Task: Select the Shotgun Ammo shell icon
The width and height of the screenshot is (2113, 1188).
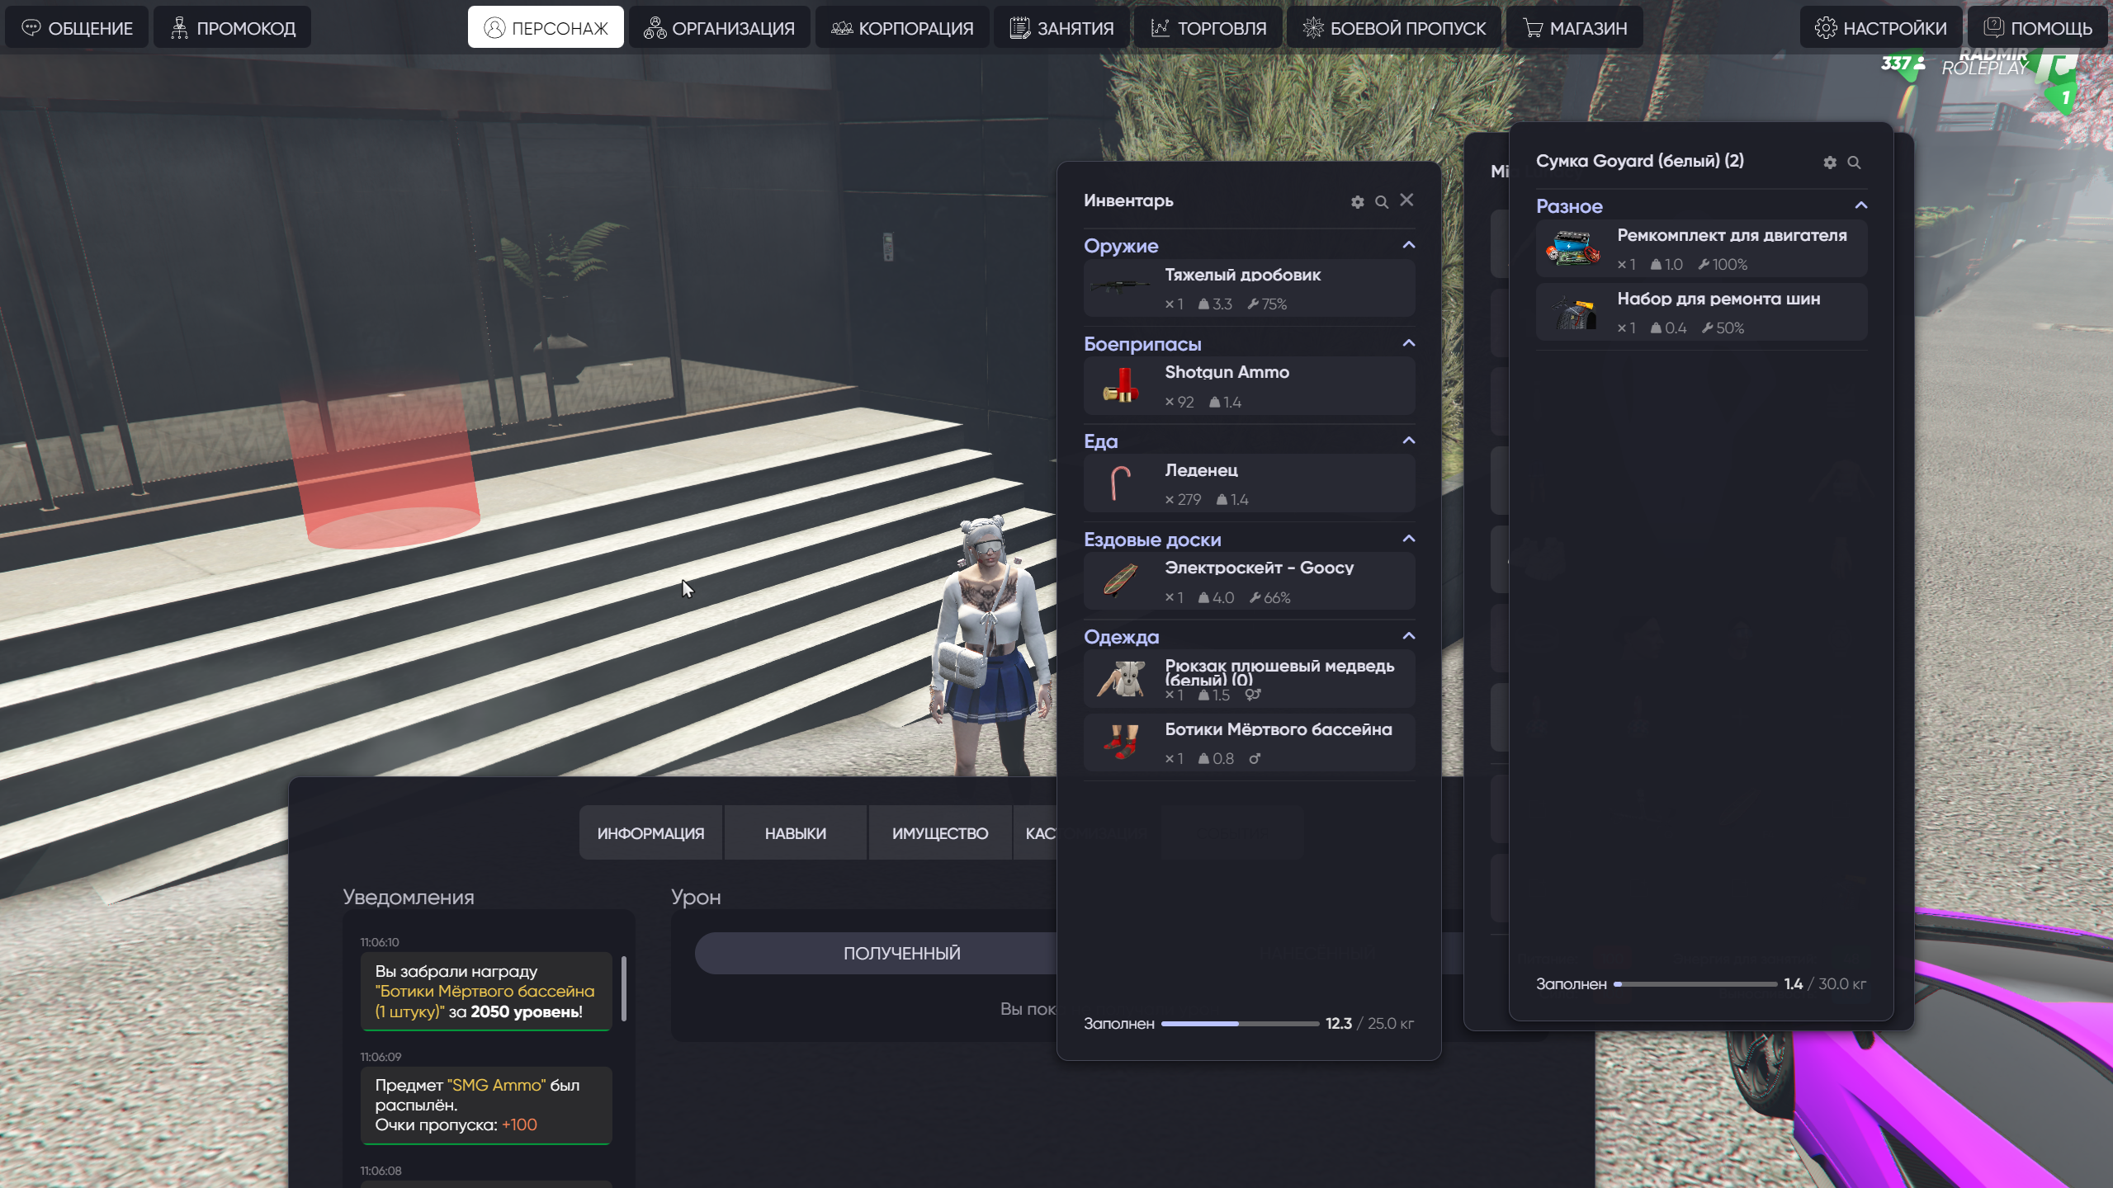Action: pos(1120,386)
